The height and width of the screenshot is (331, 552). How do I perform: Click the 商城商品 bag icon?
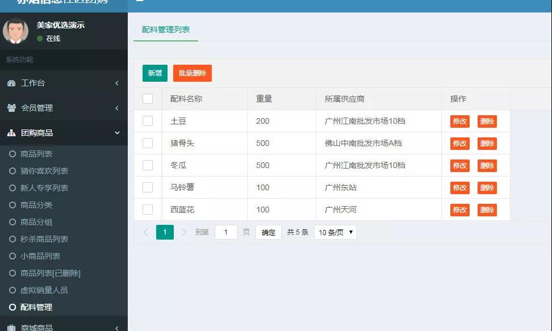click(11, 328)
